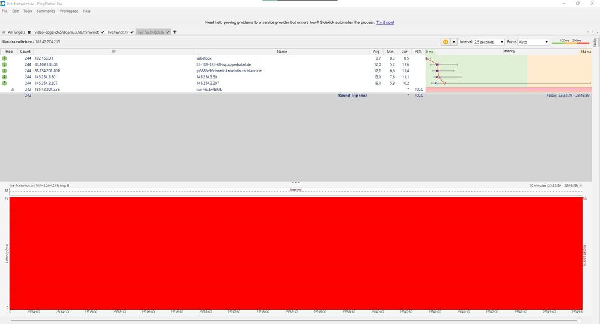The height and width of the screenshot is (324, 600).
Task: Select the 145.254.2.207 IP cell
Action: (x=46, y=83)
